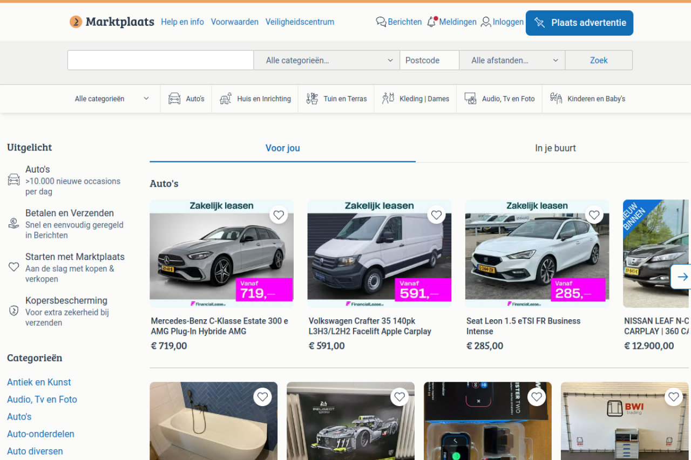Open the Alle afstanden distance dropdown
Screen dimensions: 691x460
click(x=512, y=60)
